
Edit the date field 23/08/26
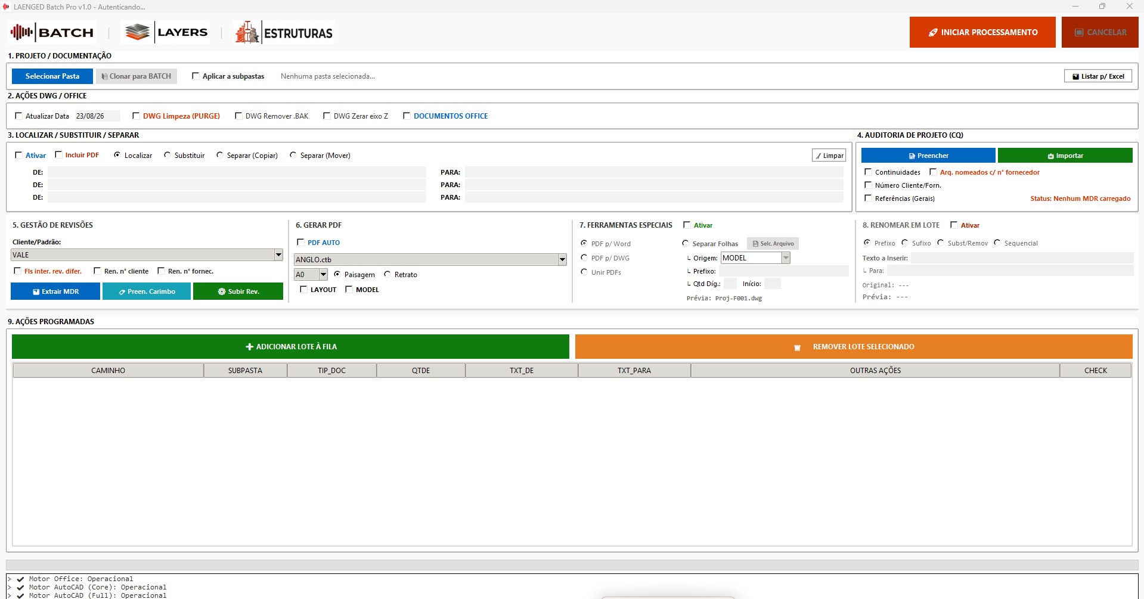97,116
